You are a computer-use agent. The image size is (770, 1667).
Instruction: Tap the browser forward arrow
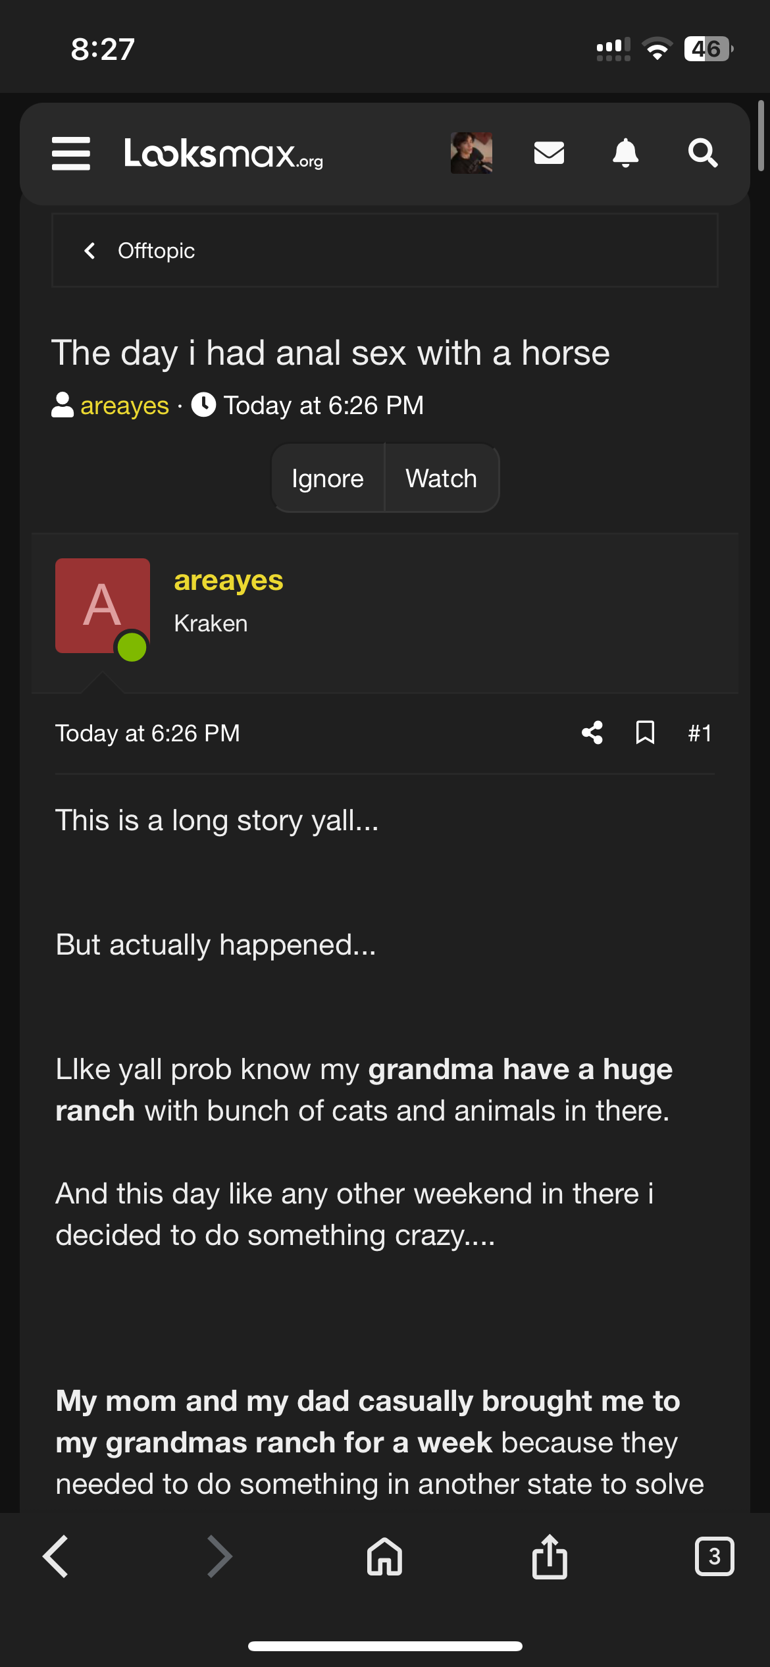coord(220,1556)
